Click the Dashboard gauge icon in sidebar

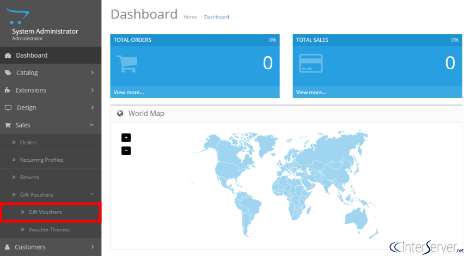coord(8,56)
